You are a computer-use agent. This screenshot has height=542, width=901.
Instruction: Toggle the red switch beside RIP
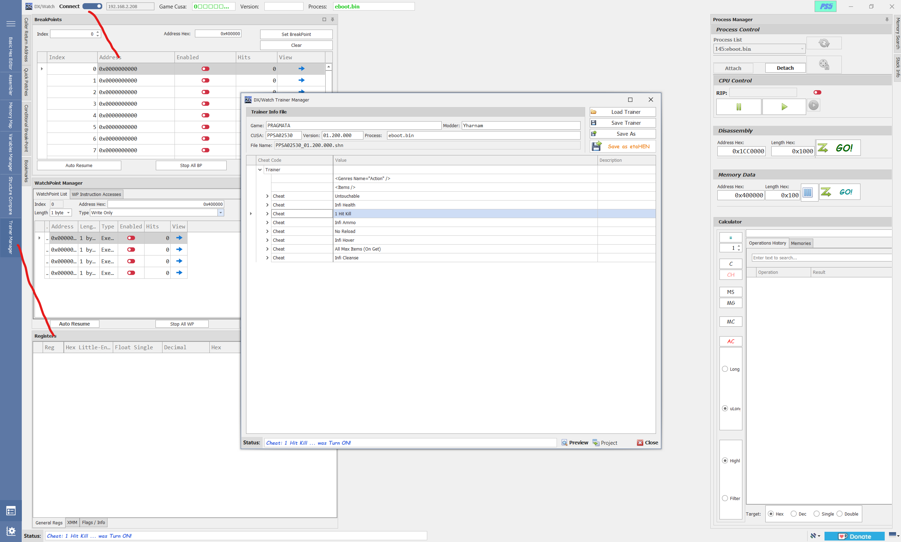[x=817, y=92]
